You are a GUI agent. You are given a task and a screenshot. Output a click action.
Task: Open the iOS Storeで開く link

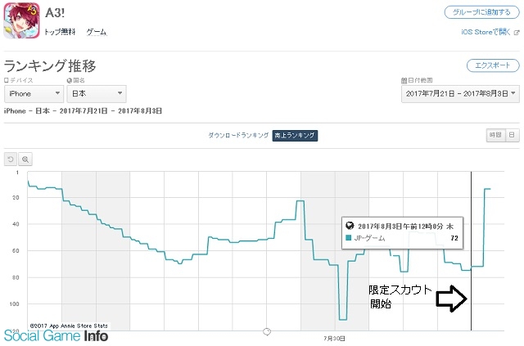[486, 32]
